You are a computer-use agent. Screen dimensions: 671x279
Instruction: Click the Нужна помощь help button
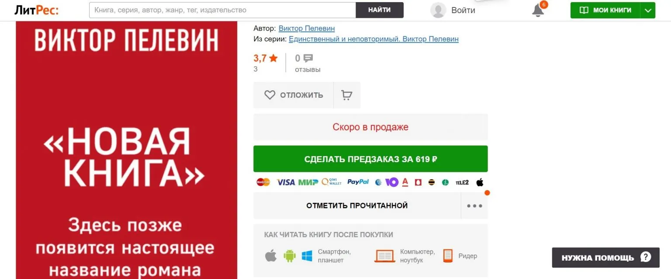coord(605,257)
